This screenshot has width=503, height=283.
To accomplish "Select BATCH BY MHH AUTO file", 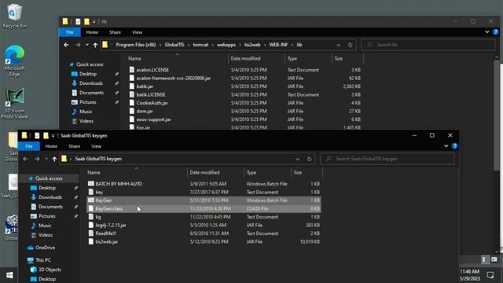I will (204, 184).
